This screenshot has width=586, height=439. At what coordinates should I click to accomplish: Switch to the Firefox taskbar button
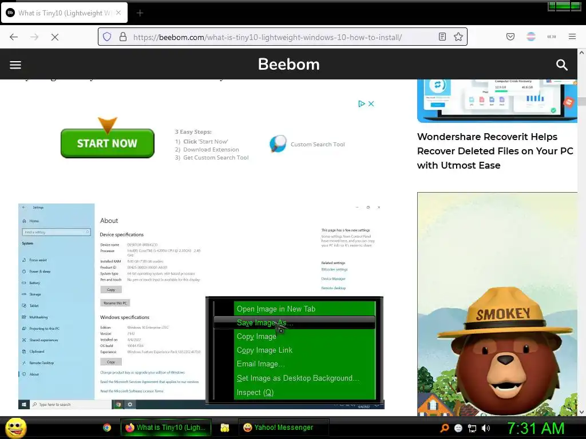point(167,428)
